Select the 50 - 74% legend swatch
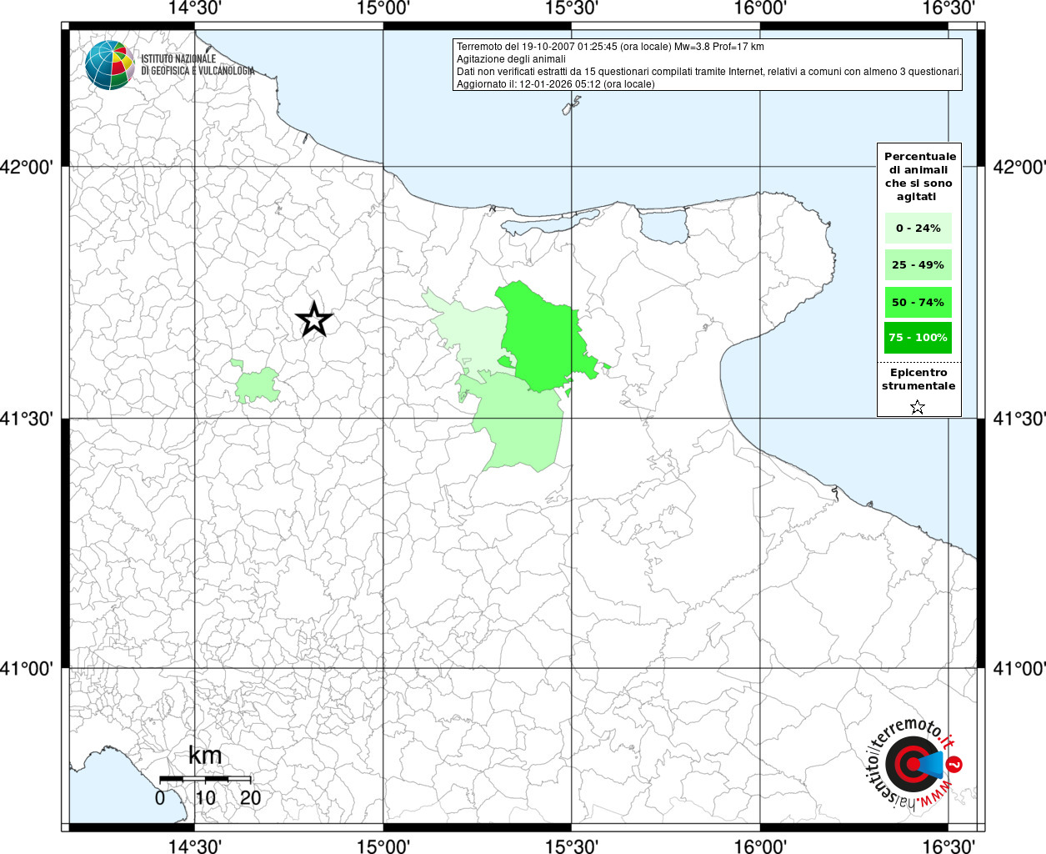This screenshot has width=1046, height=854. coord(918,302)
